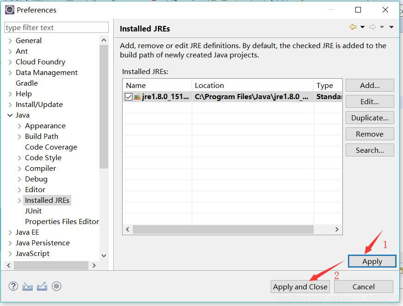The width and height of the screenshot is (403, 306).
Task: Open the page view menu triangle
Action: click(391, 27)
